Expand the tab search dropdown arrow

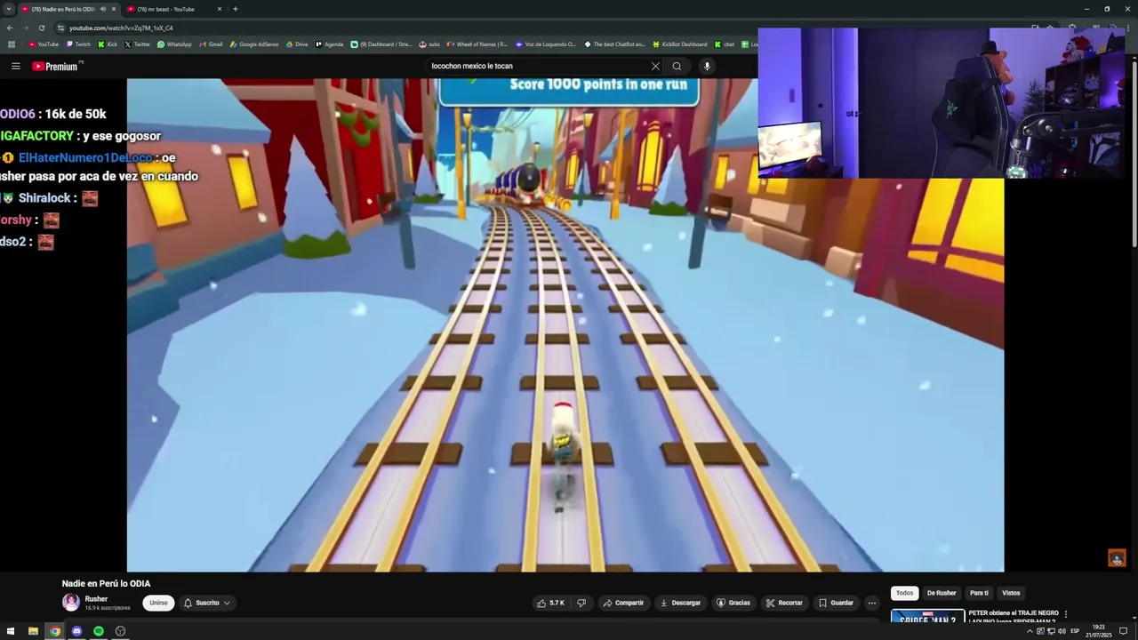[8, 9]
